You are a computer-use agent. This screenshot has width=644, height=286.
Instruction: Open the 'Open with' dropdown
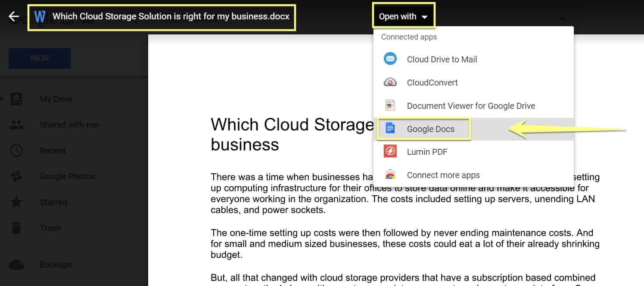404,17
